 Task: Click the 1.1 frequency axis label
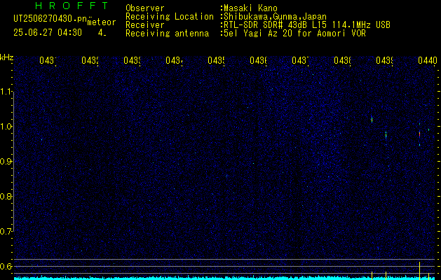point(6,91)
